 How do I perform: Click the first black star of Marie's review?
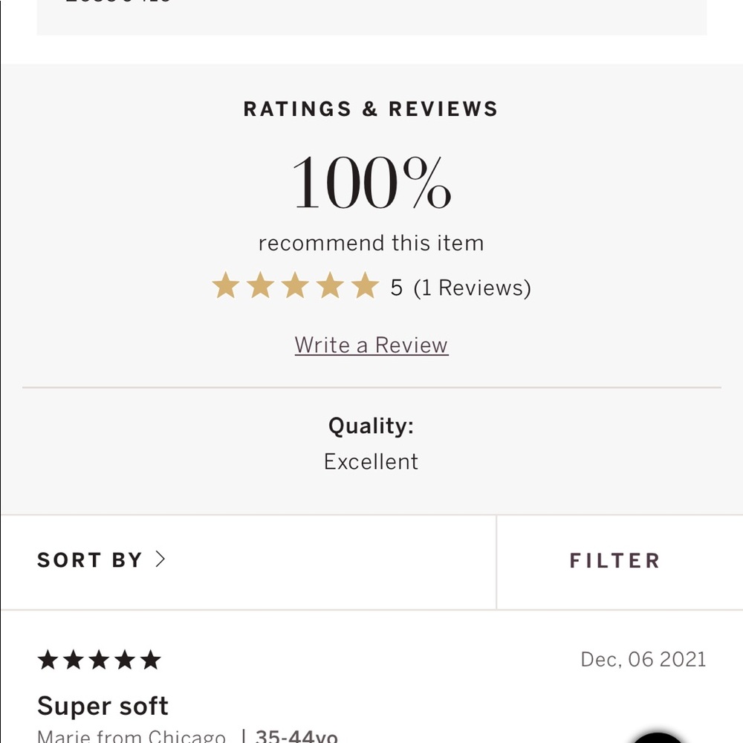click(x=48, y=660)
